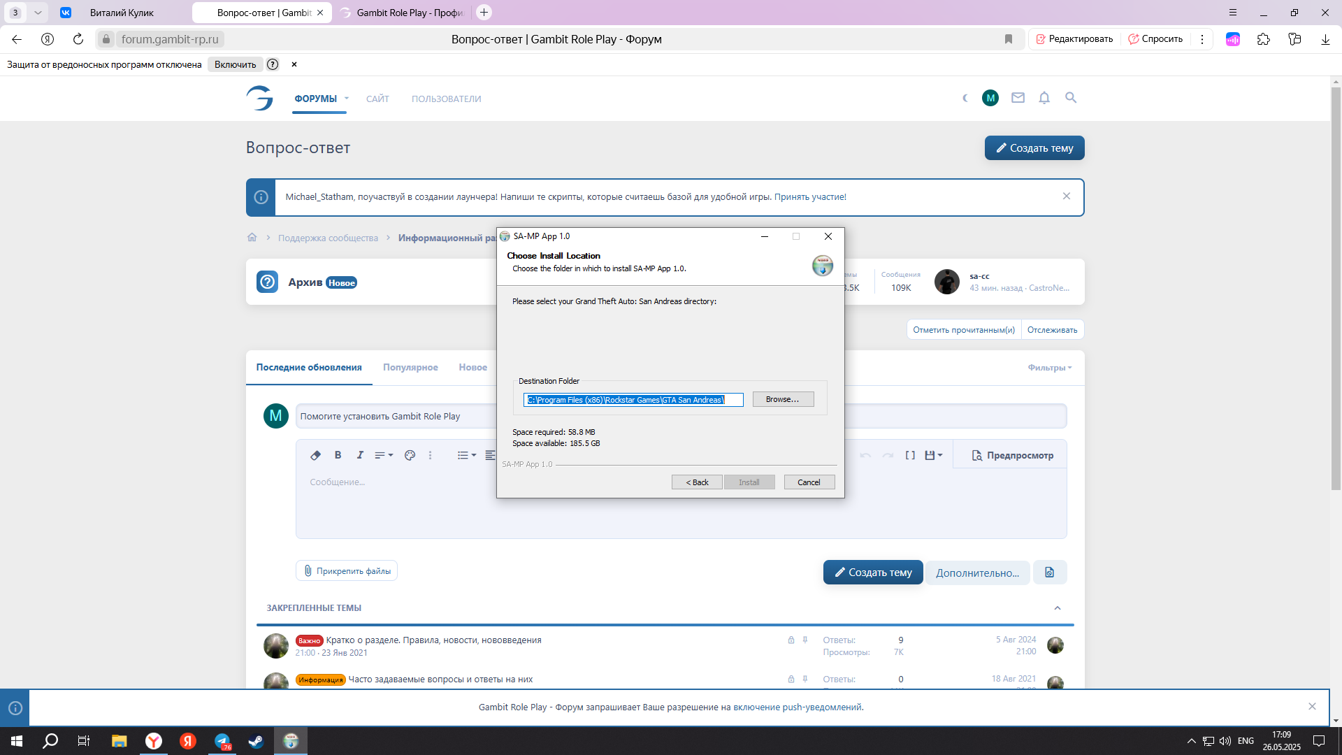Viewport: 1342px width, 755px height.
Task: Click the protection help question-mark icon
Action: (x=273, y=64)
